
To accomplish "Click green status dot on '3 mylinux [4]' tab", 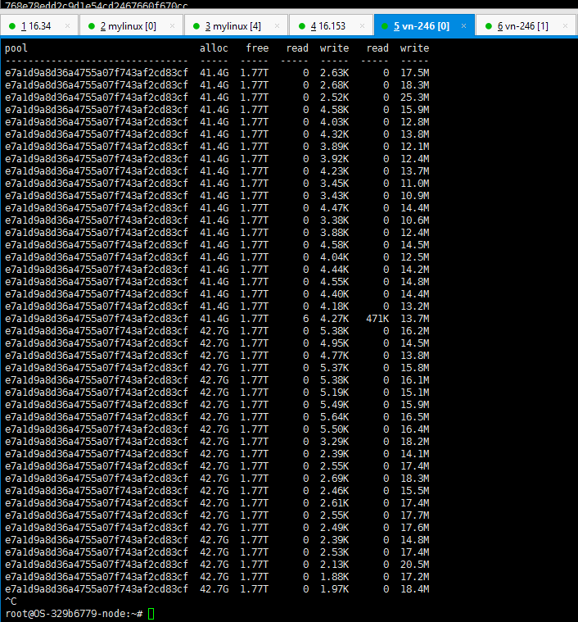I will point(196,26).
